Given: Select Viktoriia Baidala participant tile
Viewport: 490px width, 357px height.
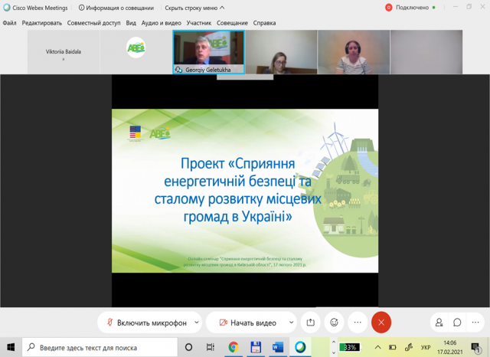Looking at the screenshot, I should point(64,52).
